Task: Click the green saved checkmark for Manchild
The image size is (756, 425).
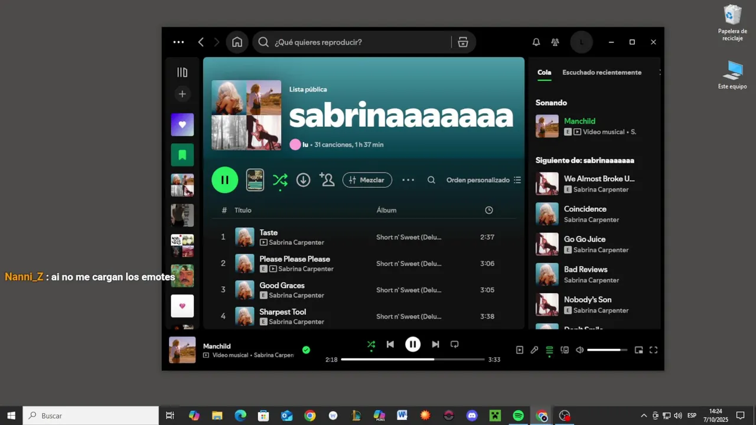Action: click(x=306, y=350)
